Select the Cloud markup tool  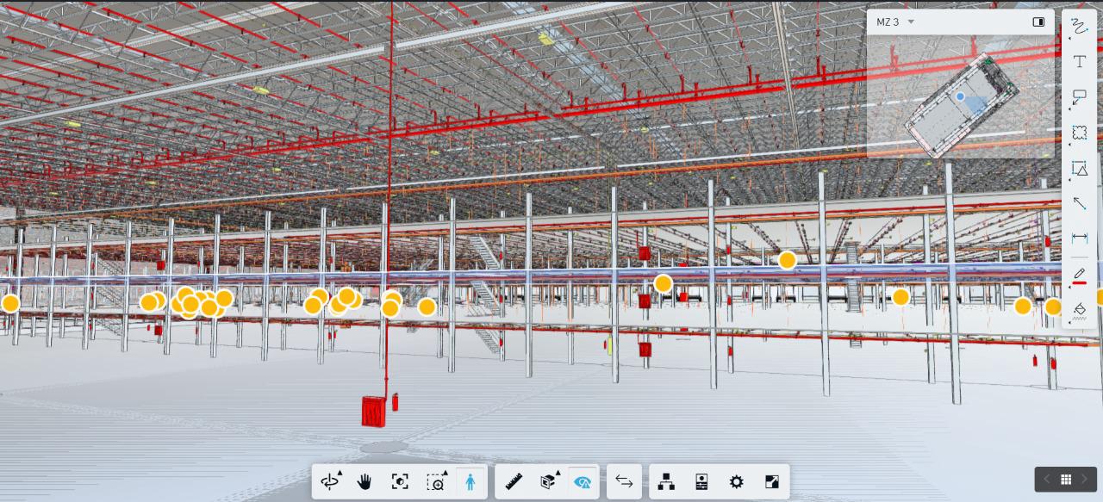[1079, 133]
